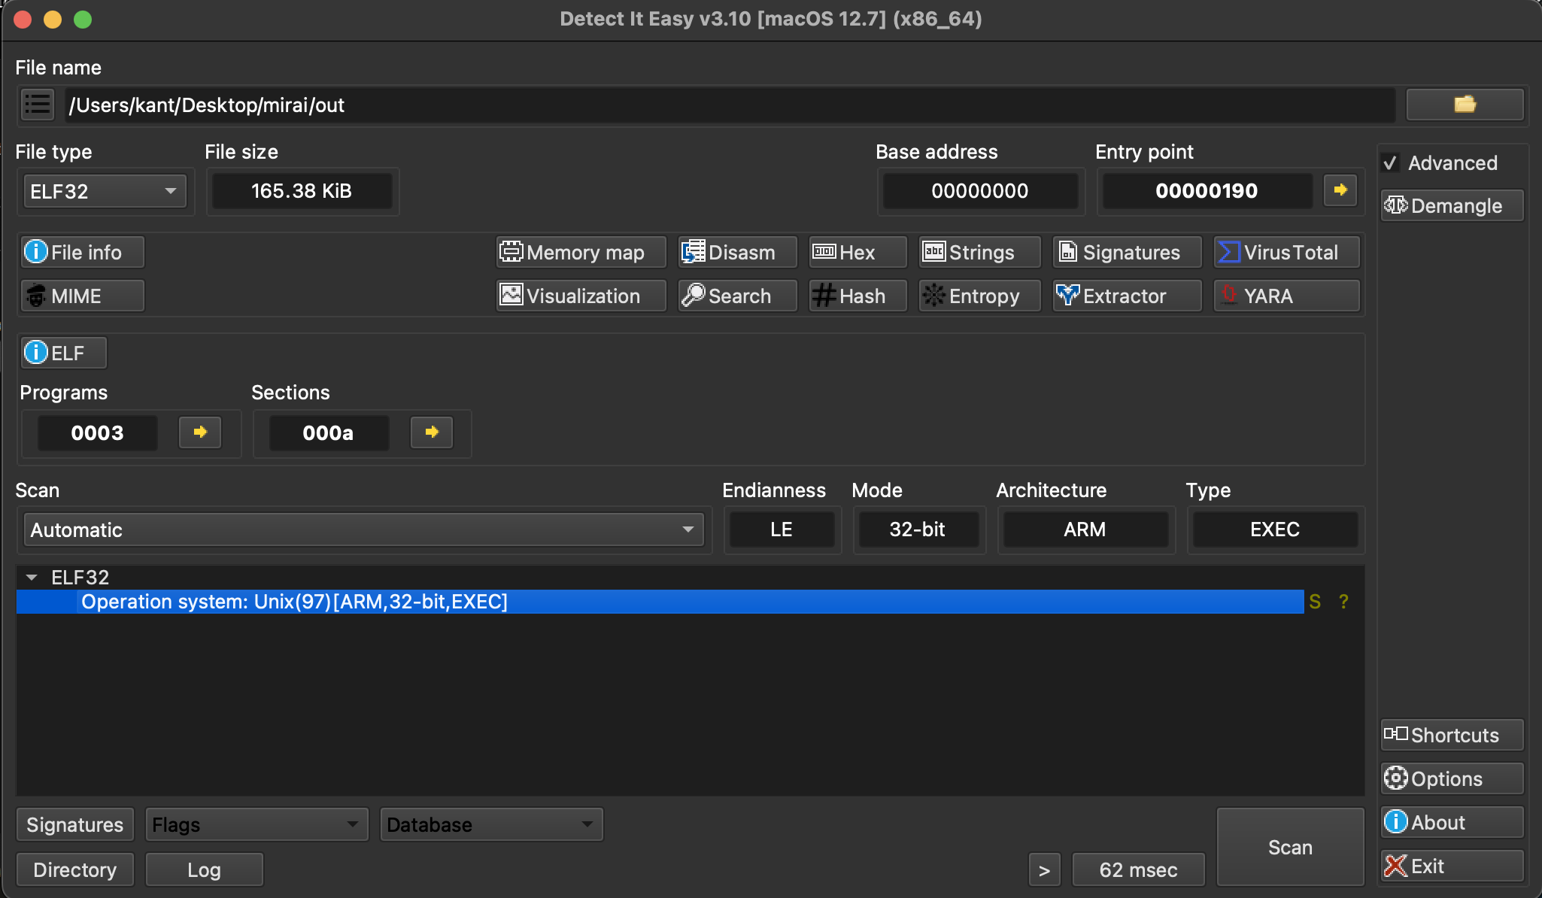Click the file name path field
Image resolution: width=1542 pixels, height=898 pixels.
pyautogui.click(x=730, y=105)
